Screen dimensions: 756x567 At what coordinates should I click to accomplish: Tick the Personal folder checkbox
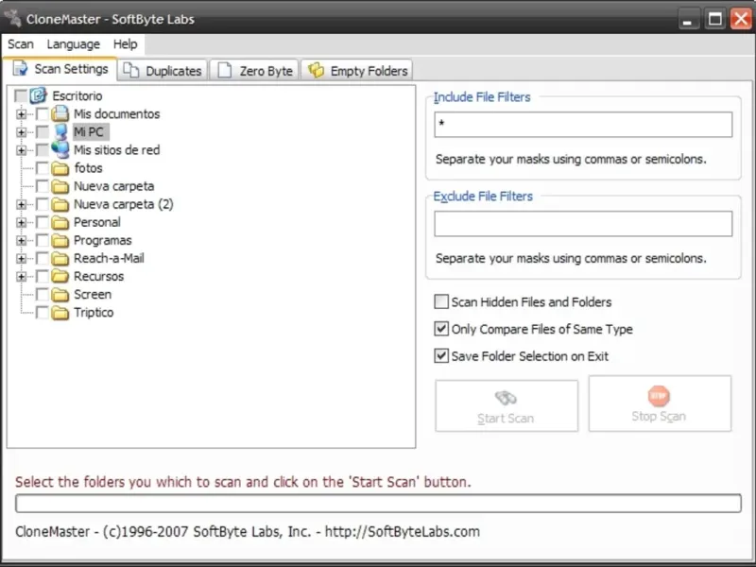[x=43, y=222]
